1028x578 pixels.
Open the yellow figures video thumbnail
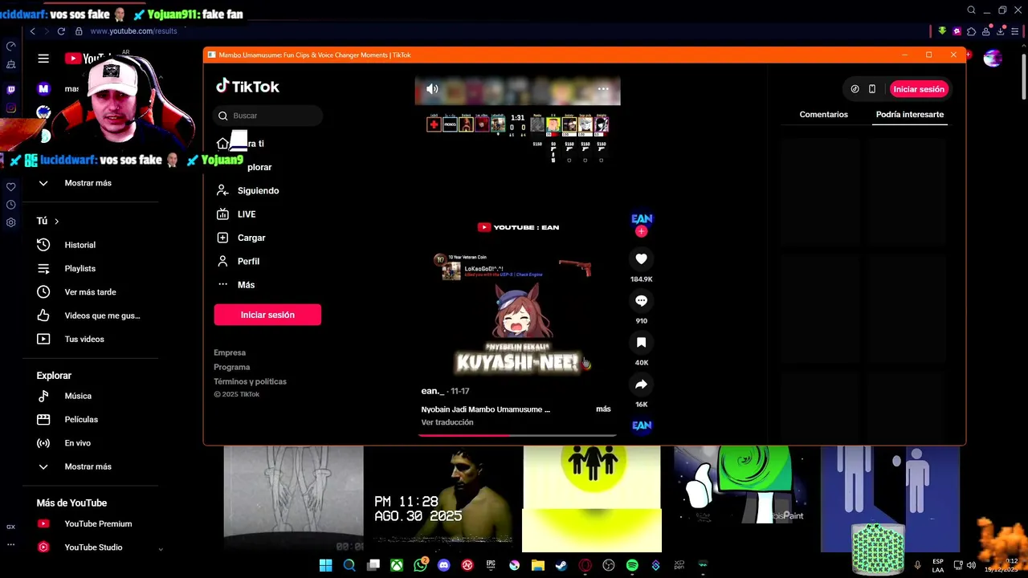pos(592,499)
